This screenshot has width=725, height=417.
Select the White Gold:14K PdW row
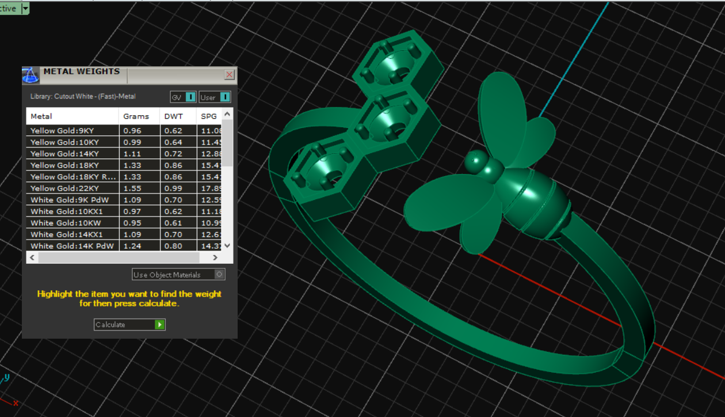click(x=72, y=246)
